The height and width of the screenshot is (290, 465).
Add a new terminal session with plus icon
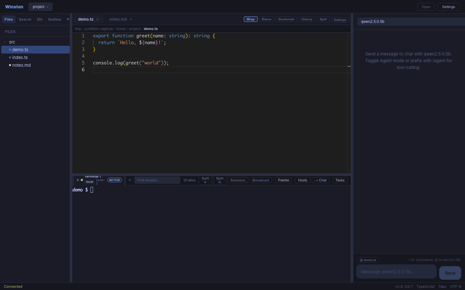pos(130,180)
